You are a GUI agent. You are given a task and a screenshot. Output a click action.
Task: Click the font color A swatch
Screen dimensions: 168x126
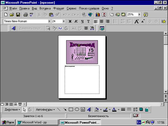pyautogui.click(x=114, y=109)
